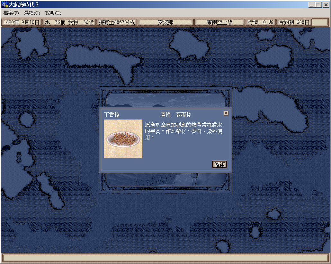Click the 大航海時代3 title bar icon

(x=5, y=5)
